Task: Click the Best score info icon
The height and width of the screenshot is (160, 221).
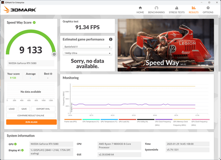Action: [x=51, y=74]
